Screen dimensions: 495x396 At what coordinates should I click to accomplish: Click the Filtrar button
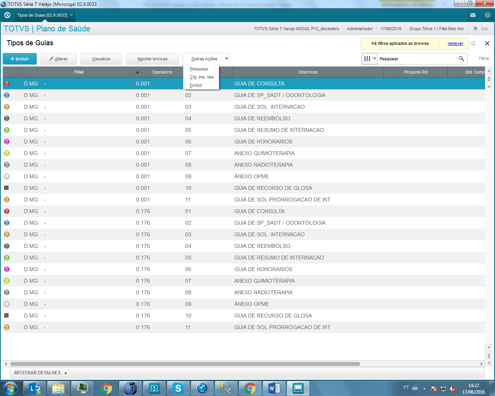click(484, 59)
